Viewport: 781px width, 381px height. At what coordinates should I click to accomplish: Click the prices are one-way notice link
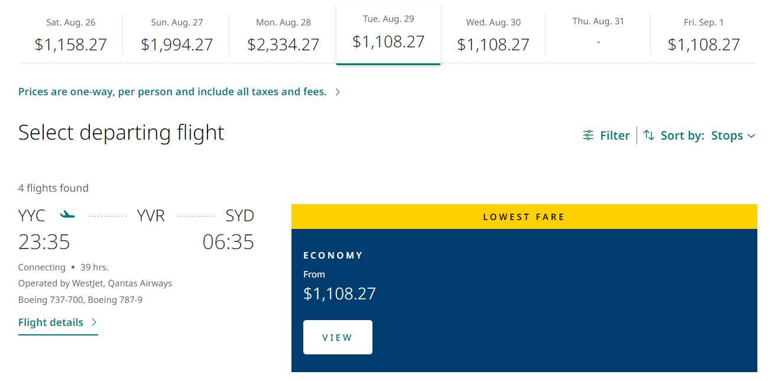173,92
